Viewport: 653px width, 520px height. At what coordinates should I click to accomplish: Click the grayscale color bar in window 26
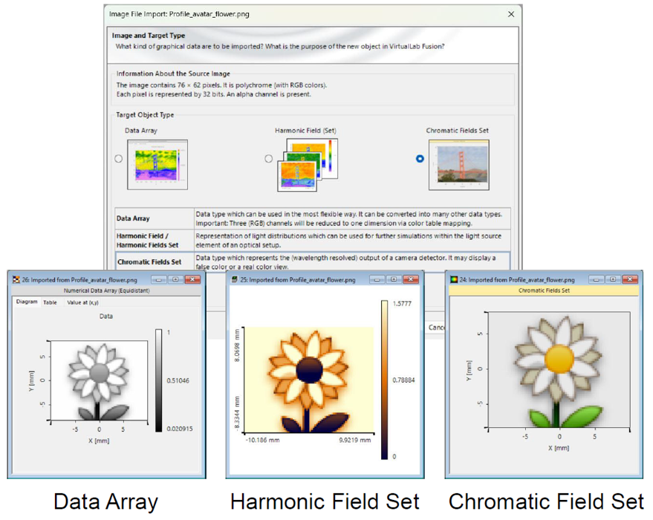tap(159, 380)
